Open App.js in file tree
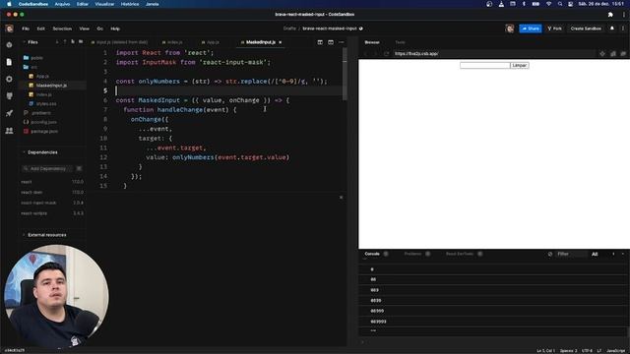The height and width of the screenshot is (354, 630). (42, 77)
